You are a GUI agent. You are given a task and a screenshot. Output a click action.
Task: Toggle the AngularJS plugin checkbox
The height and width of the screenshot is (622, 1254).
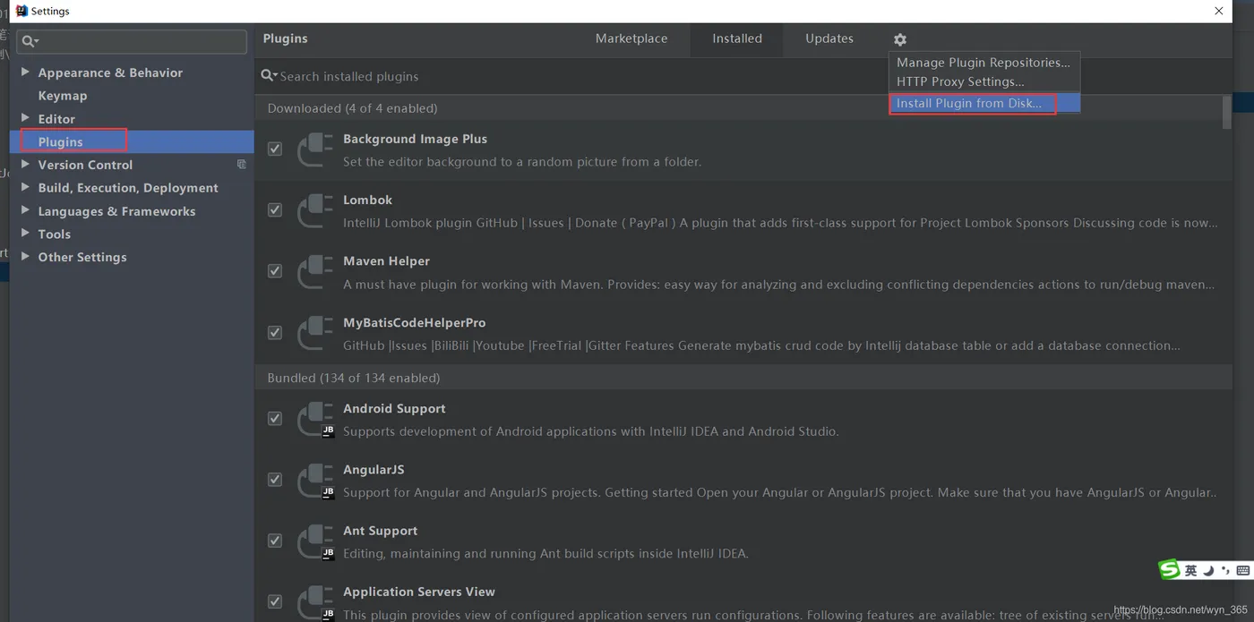(275, 480)
